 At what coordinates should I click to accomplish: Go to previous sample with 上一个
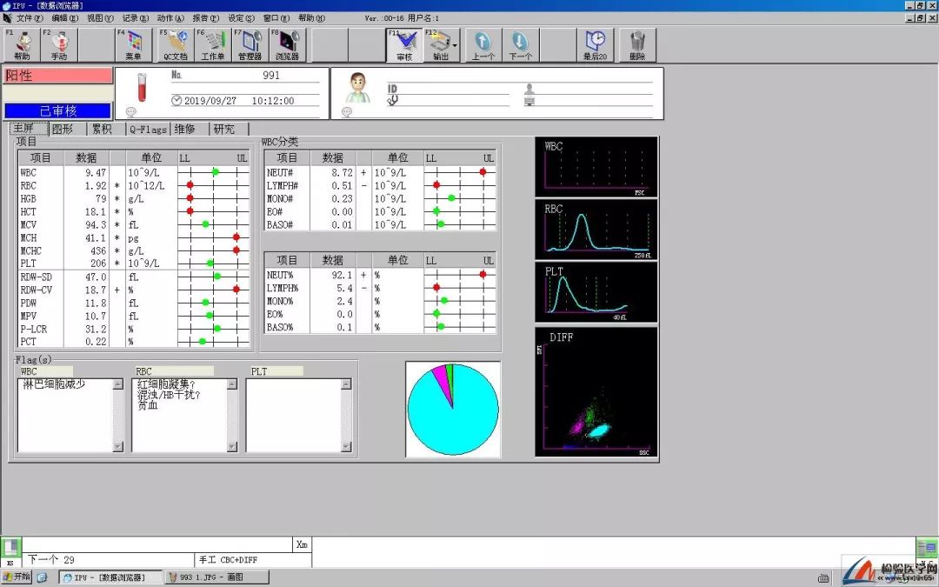[483, 45]
